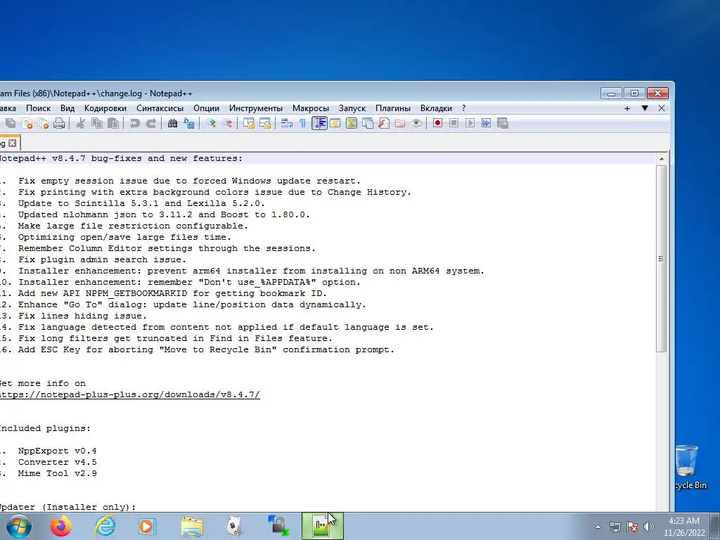Viewport: 720px width, 540px height.
Task: Open the Инструменты menu
Action: 256,108
